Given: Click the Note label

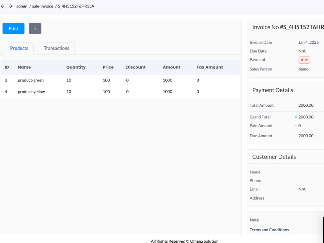Looking at the screenshot, I should 254,220.
